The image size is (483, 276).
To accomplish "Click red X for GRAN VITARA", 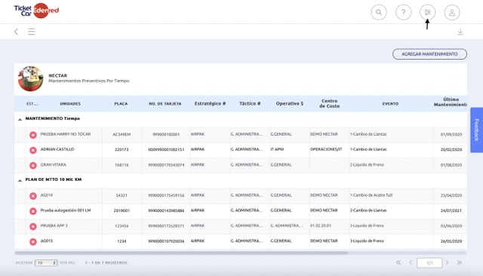I will [x=33, y=166].
